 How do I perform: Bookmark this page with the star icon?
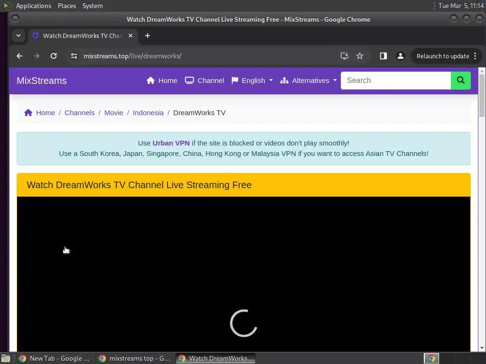pyautogui.click(x=360, y=56)
